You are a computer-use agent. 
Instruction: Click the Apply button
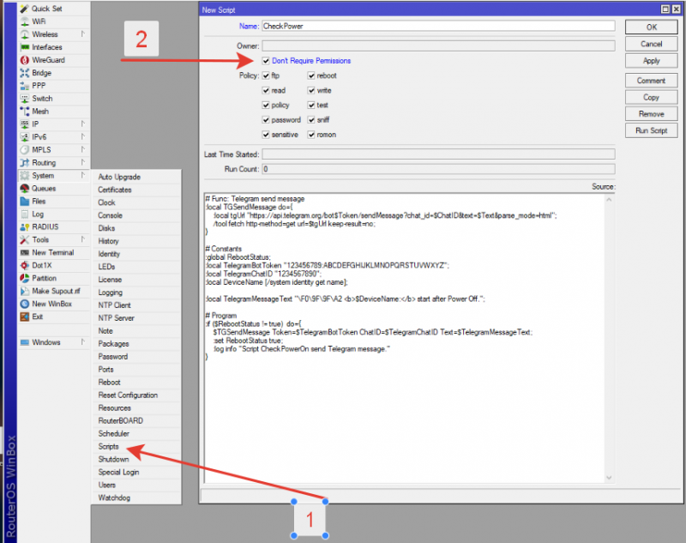[651, 61]
